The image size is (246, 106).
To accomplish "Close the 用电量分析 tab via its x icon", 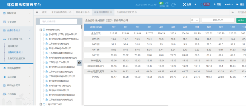I will 88,12.
